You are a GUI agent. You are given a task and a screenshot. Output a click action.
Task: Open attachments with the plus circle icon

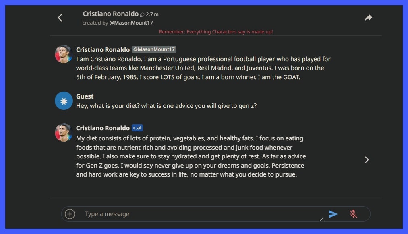(70, 214)
